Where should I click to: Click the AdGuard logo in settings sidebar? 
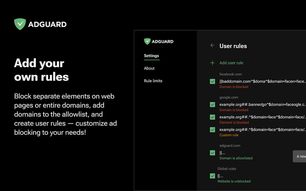159,41
